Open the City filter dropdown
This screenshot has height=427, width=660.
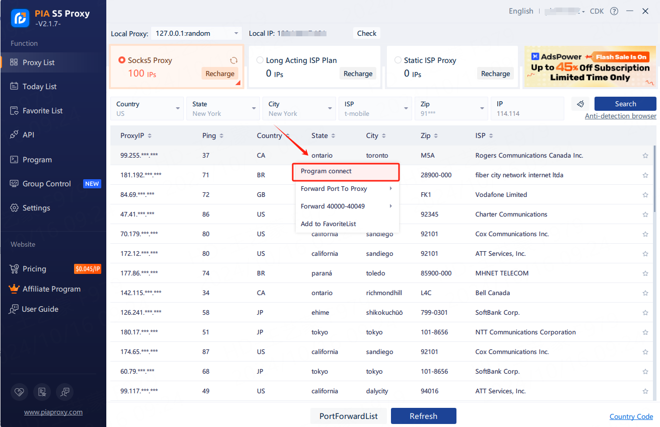click(x=299, y=108)
